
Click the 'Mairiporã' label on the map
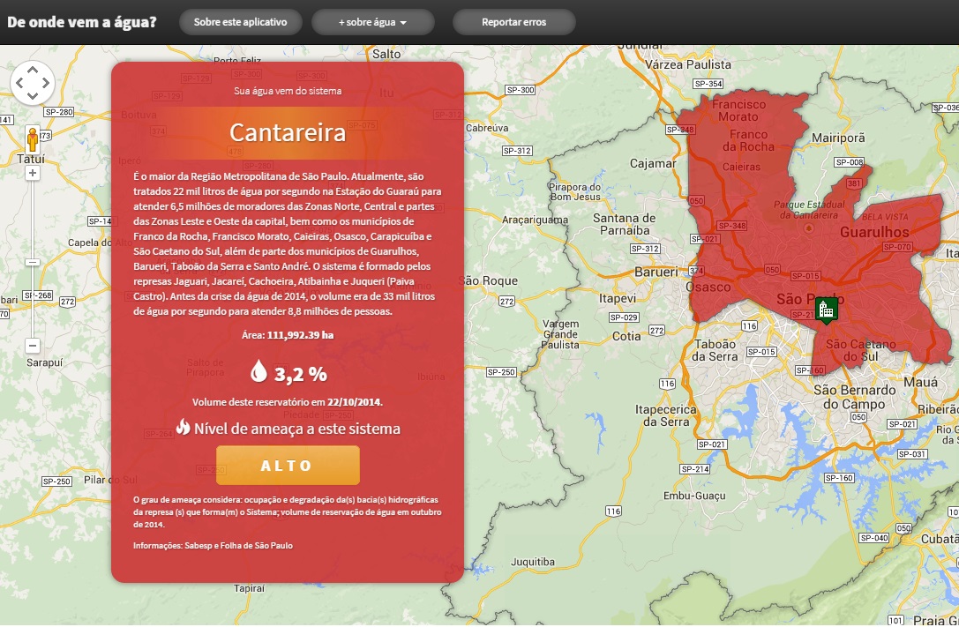pos(838,138)
